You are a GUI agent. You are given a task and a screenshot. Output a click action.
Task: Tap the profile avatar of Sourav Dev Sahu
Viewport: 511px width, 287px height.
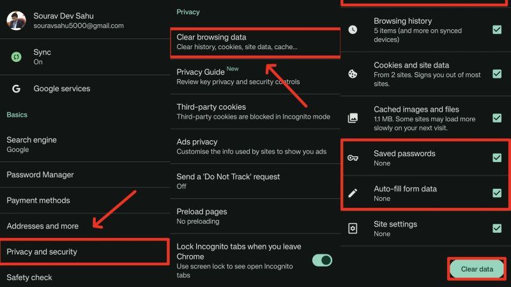click(x=17, y=20)
